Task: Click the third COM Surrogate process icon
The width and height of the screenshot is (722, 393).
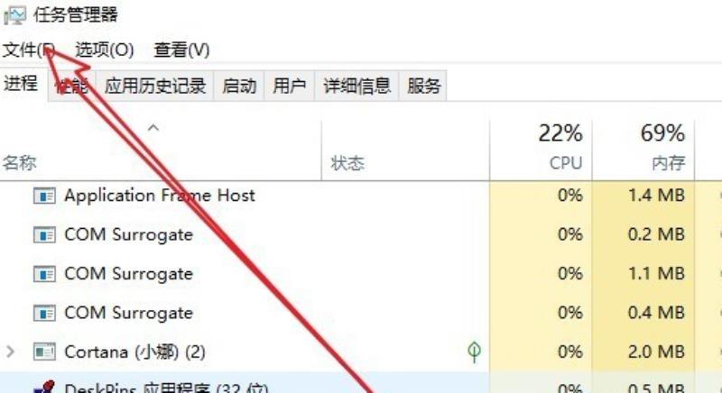Action: pyautogui.click(x=44, y=313)
